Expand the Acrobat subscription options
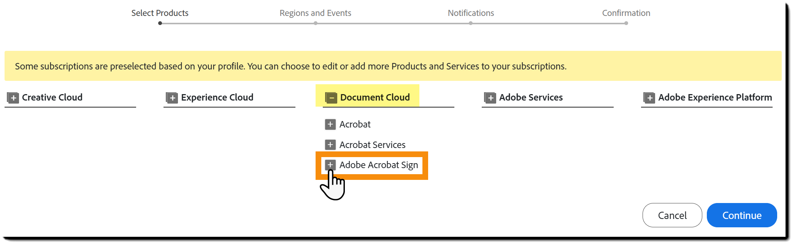 (x=330, y=124)
